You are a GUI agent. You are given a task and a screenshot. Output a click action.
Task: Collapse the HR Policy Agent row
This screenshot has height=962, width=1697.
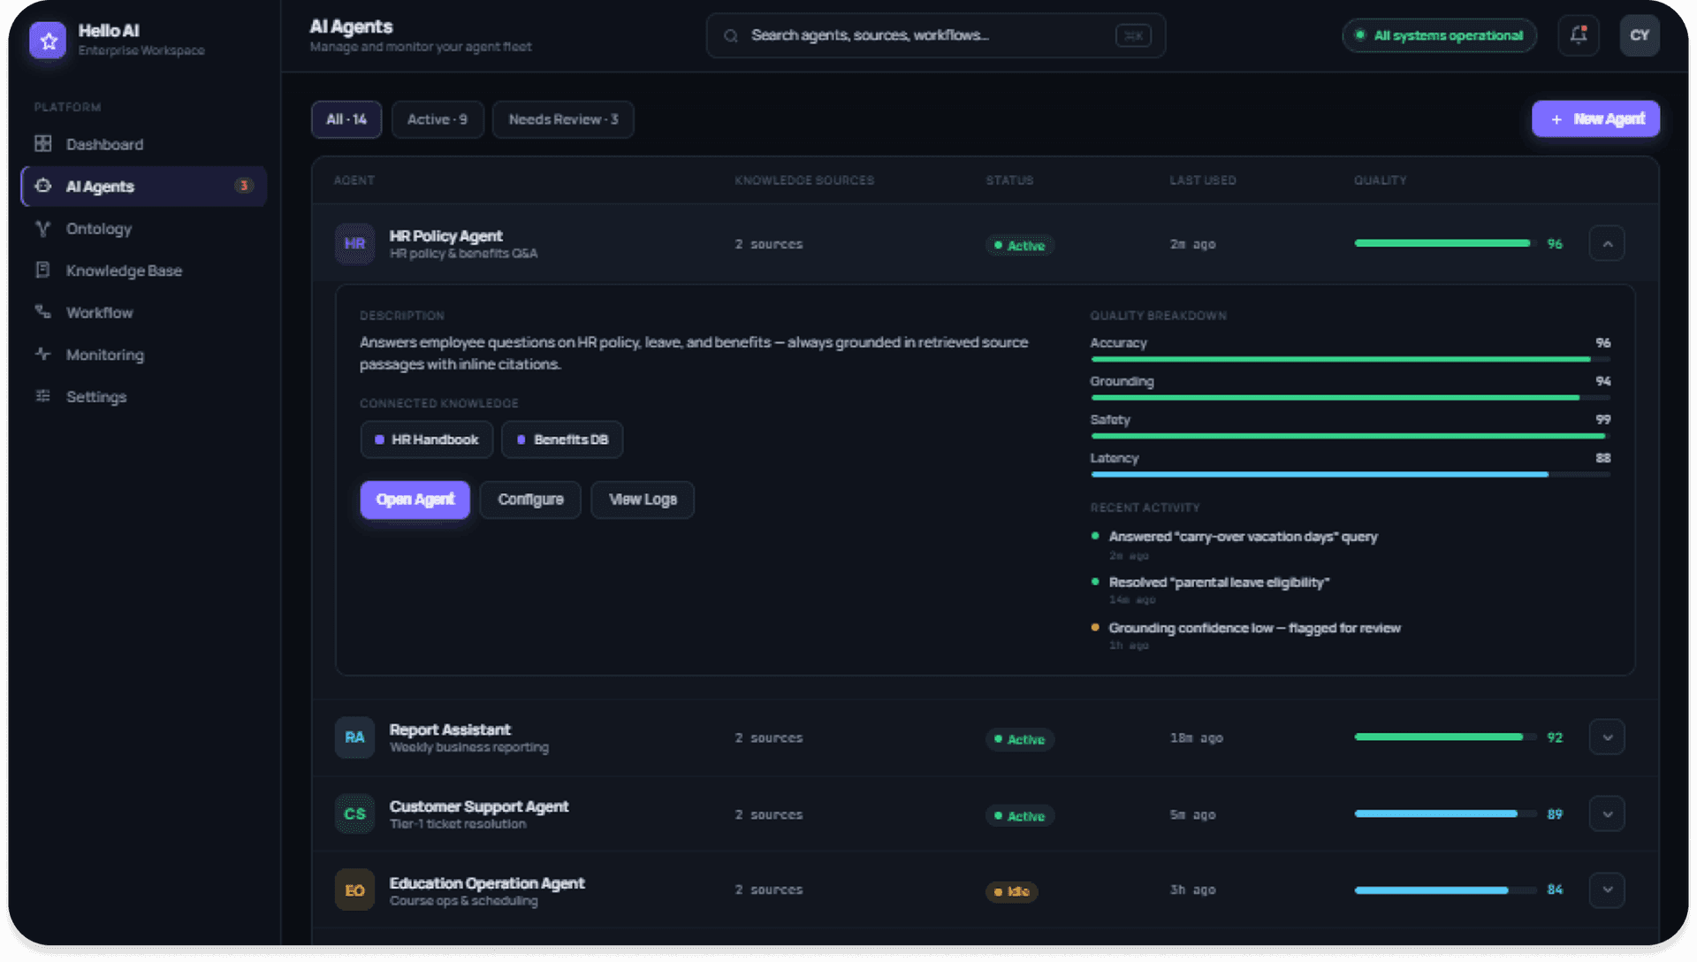(1606, 244)
